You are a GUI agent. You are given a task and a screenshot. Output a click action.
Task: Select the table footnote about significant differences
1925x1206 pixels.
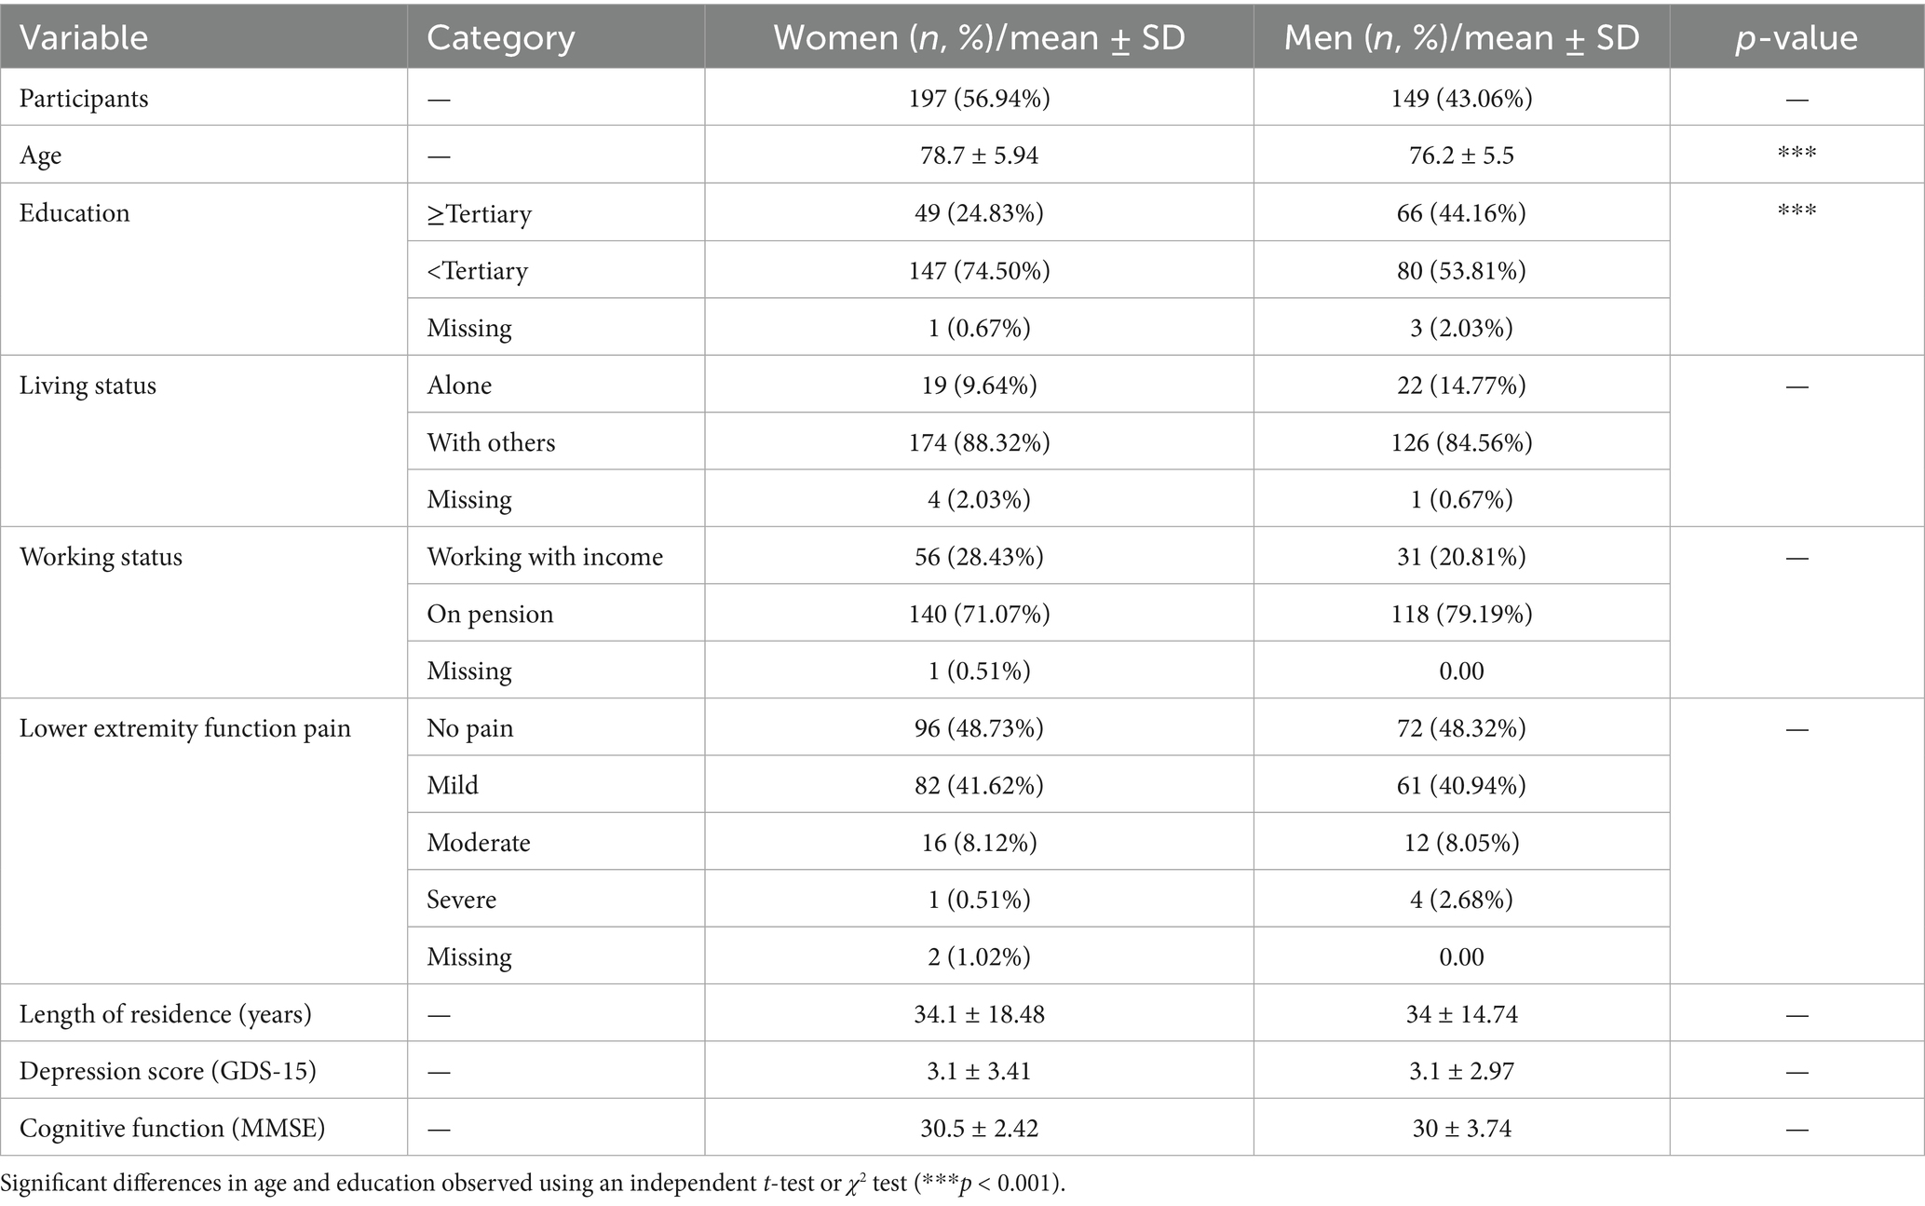click(x=533, y=1184)
